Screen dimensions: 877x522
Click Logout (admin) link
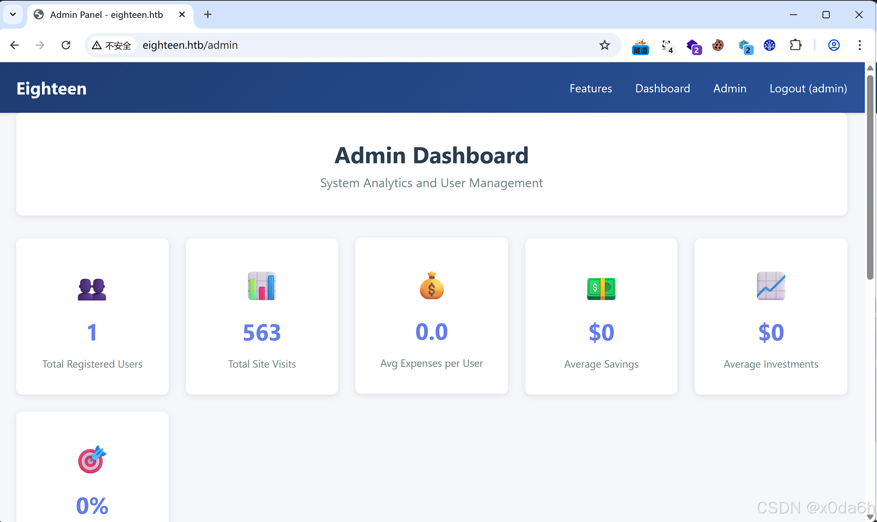[808, 88]
